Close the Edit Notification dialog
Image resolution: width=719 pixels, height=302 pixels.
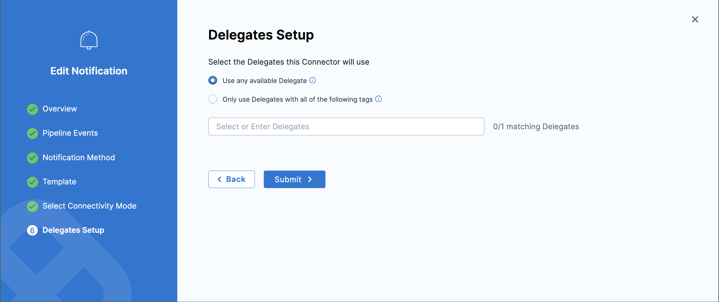[695, 20]
